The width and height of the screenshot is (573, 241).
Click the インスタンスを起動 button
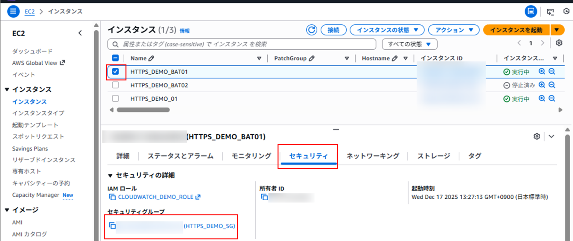pos(516,30)
